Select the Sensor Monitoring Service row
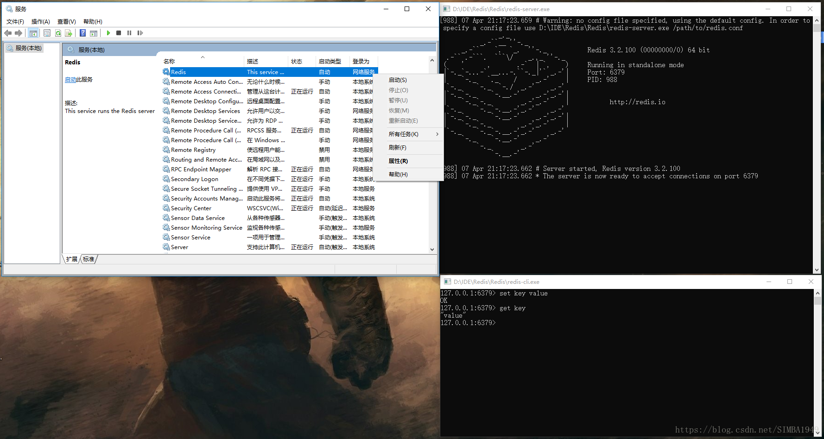The image size is (824, 439). pyautogui.click(x=270, y=228)
